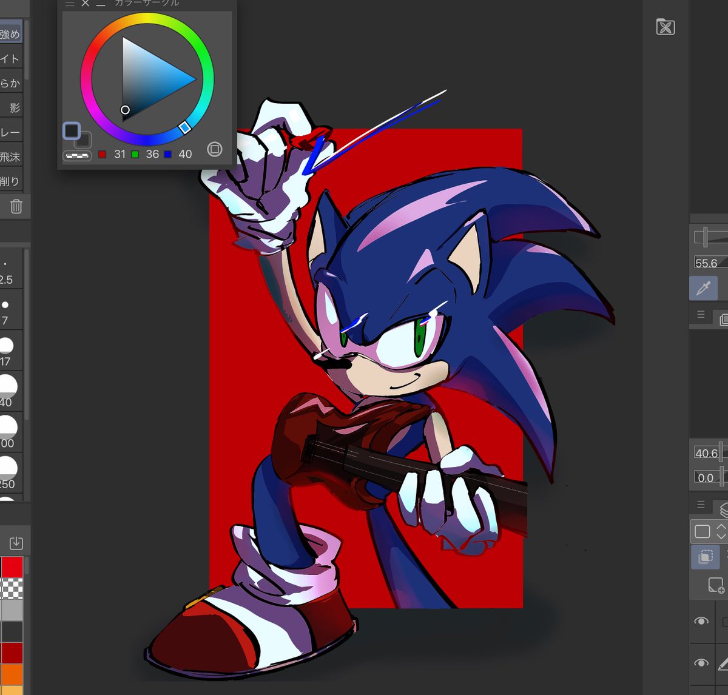This screenshot has height=695, width=728.
Task: Add a new raster layer
Action: (x=716, y=585)
